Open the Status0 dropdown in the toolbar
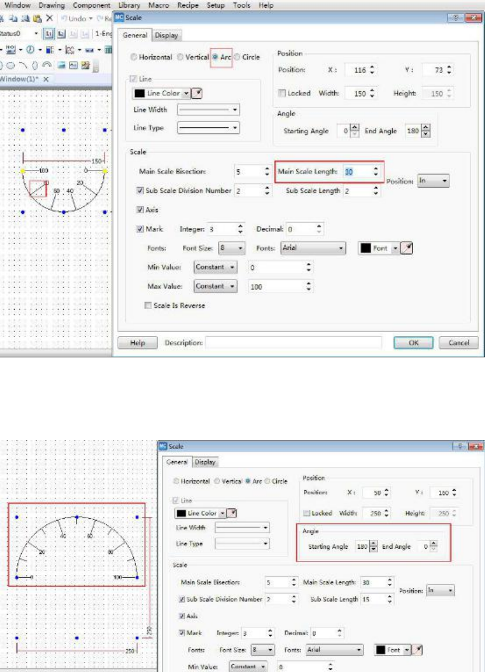The height and width of the screenshot is (672, 485). 36,33
